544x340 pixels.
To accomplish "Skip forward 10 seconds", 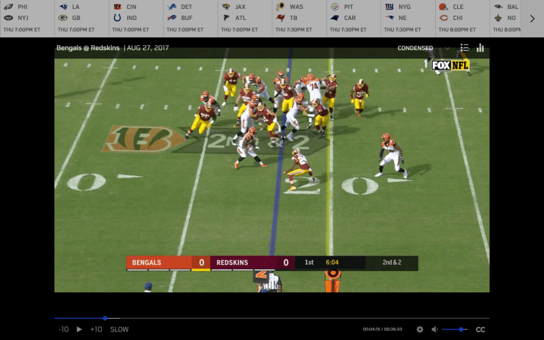I will point(96,329).
